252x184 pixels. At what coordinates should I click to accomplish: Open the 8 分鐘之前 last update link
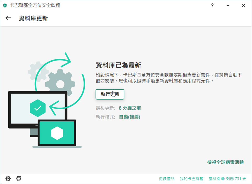(130, 108)
